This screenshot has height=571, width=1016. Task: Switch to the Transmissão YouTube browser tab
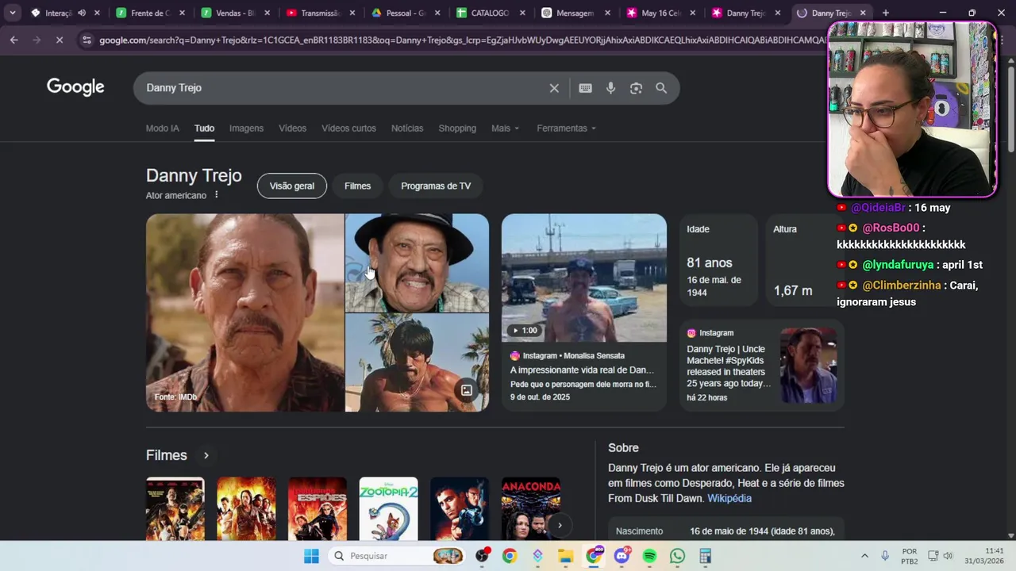[x=320, y=13]
